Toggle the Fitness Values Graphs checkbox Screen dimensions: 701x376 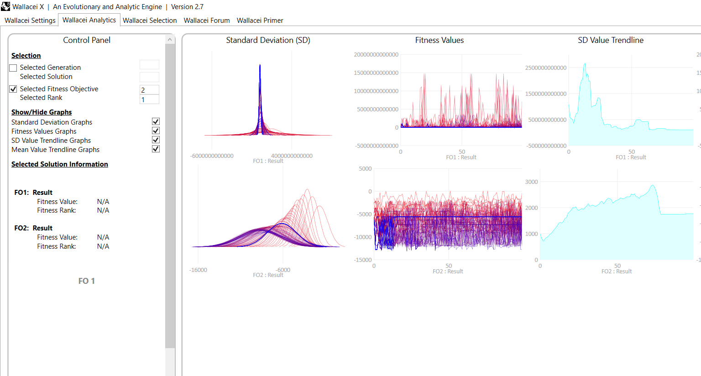[x=156, y=131]
